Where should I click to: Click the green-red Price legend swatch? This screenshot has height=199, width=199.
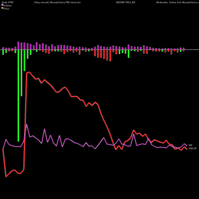2,8
